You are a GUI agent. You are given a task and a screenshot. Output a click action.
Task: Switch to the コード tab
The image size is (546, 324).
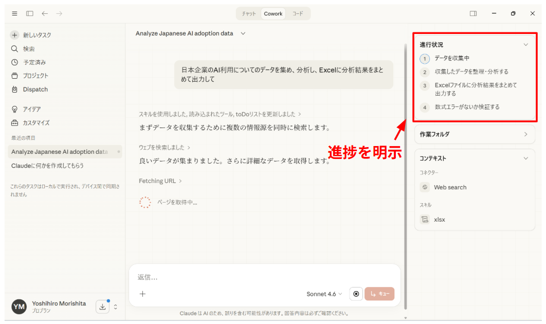pos(298,14)
